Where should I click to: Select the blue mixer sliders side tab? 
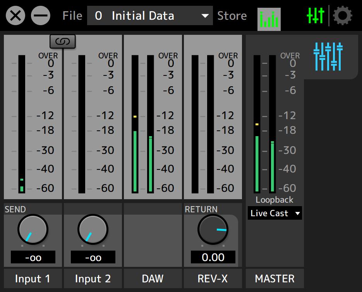pos(328,57)
